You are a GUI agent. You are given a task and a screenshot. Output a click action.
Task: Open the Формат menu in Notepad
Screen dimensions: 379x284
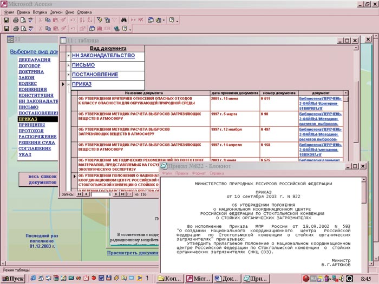click(x=198, y=173)
